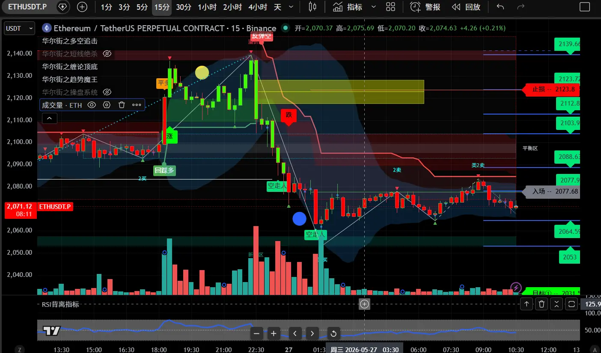This screenshot has width=601, height=353.
Task: Click the diamond badge next to ETHUSDT.P
Action: 62,7
